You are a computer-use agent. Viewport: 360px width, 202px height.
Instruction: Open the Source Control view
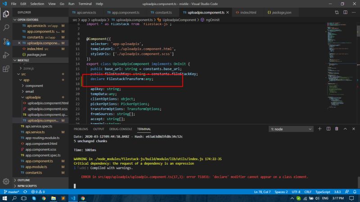pos(6,41)
